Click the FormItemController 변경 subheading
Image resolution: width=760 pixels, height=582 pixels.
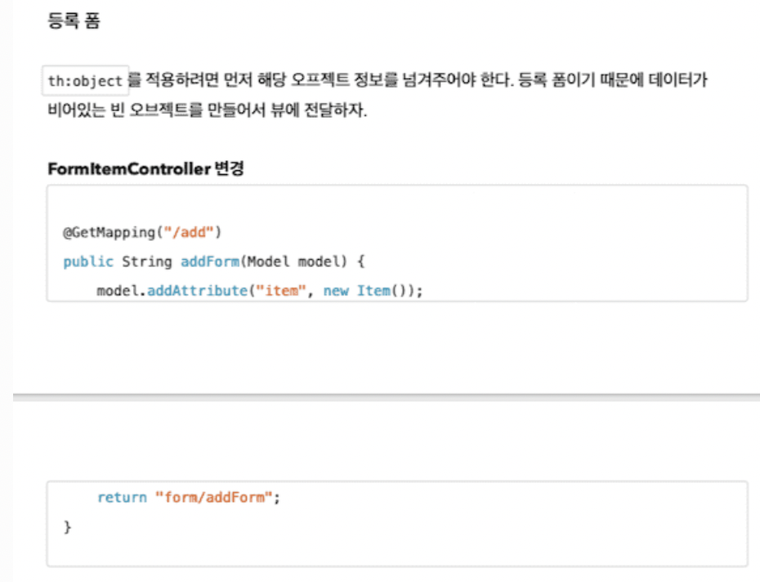[145, 168]
